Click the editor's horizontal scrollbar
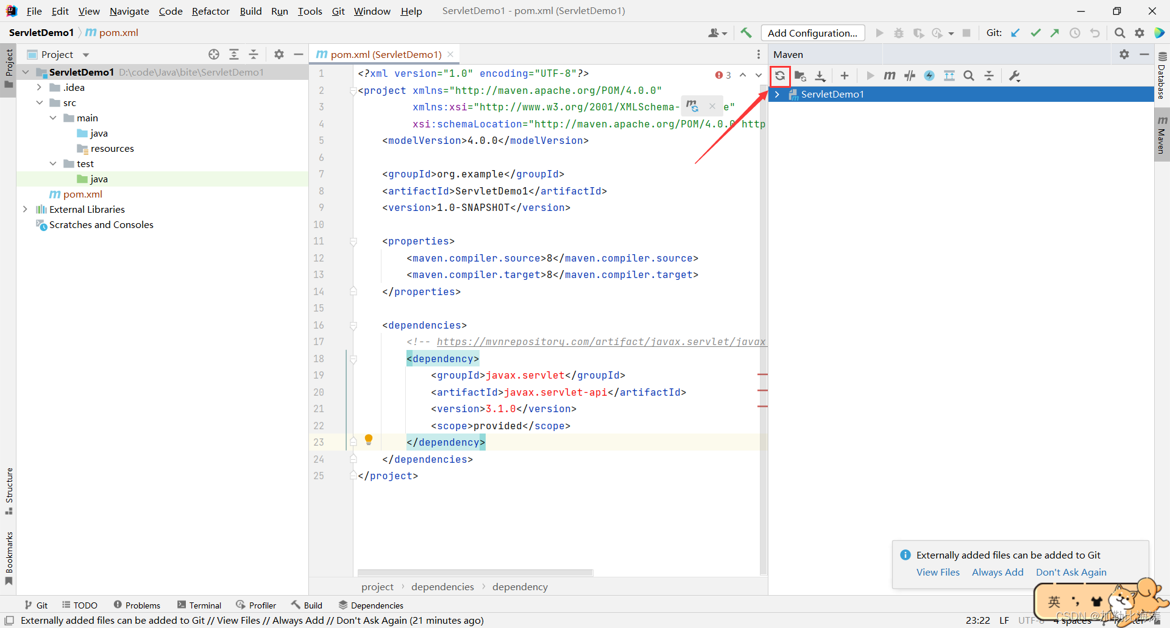The height and width of the screenshot is (628, 1170). tap(475, 573)
